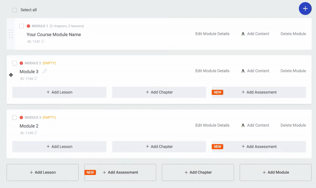Check the checkbox for Module 2 (Empty)
This screenshot has width=316, height=188.
point(15,63)
